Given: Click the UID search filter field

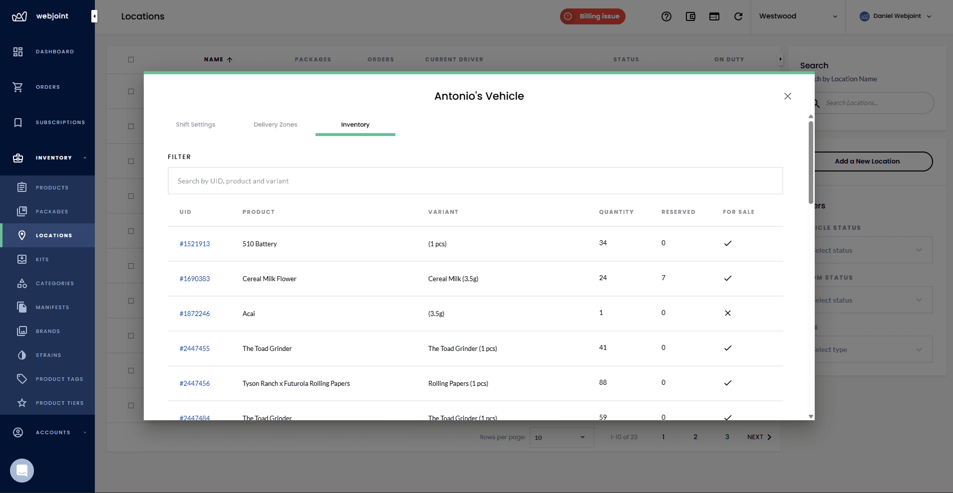Looking at the screenshot, I should tap(475, 180).
